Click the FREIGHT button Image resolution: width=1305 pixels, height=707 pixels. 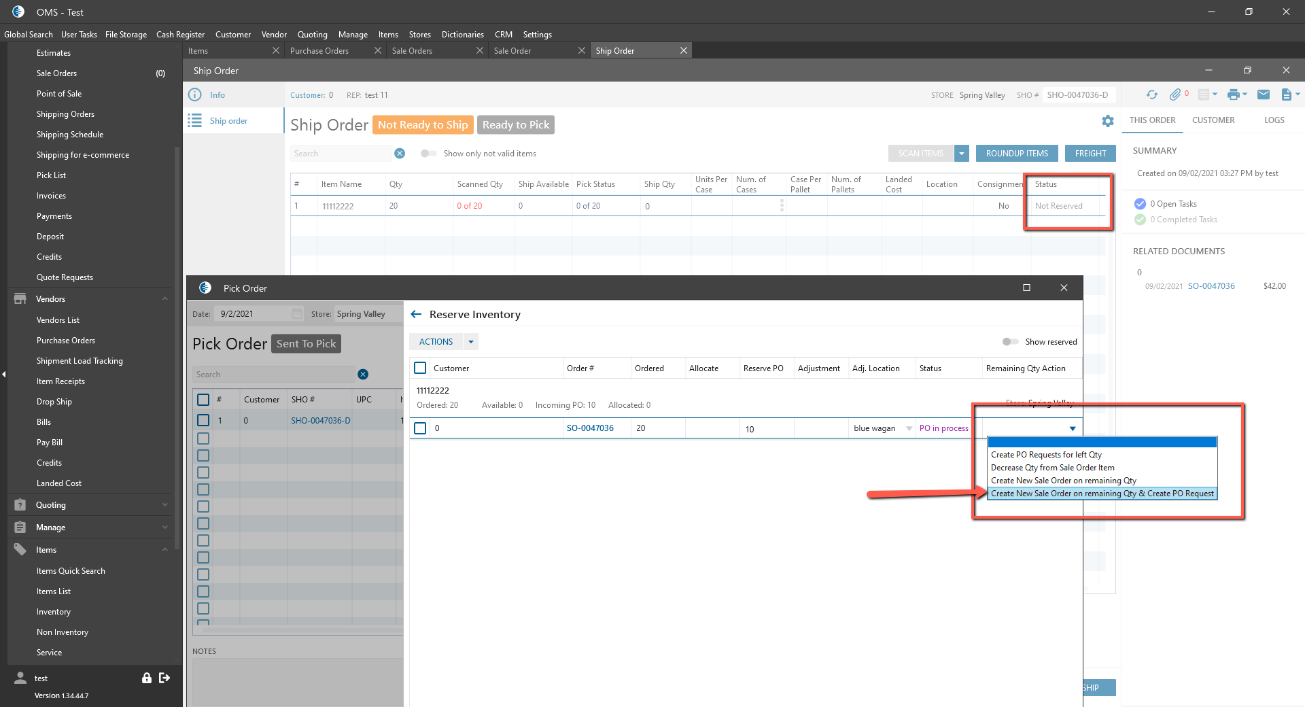click(1090, 154)
